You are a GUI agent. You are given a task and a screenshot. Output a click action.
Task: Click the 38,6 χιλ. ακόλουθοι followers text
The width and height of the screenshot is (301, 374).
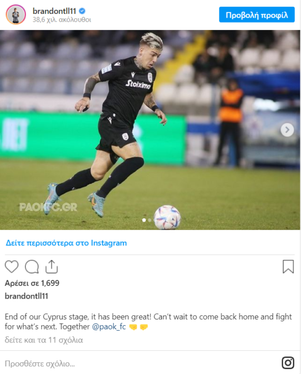62,19
